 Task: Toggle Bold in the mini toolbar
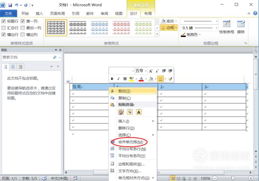click(112, 79)
